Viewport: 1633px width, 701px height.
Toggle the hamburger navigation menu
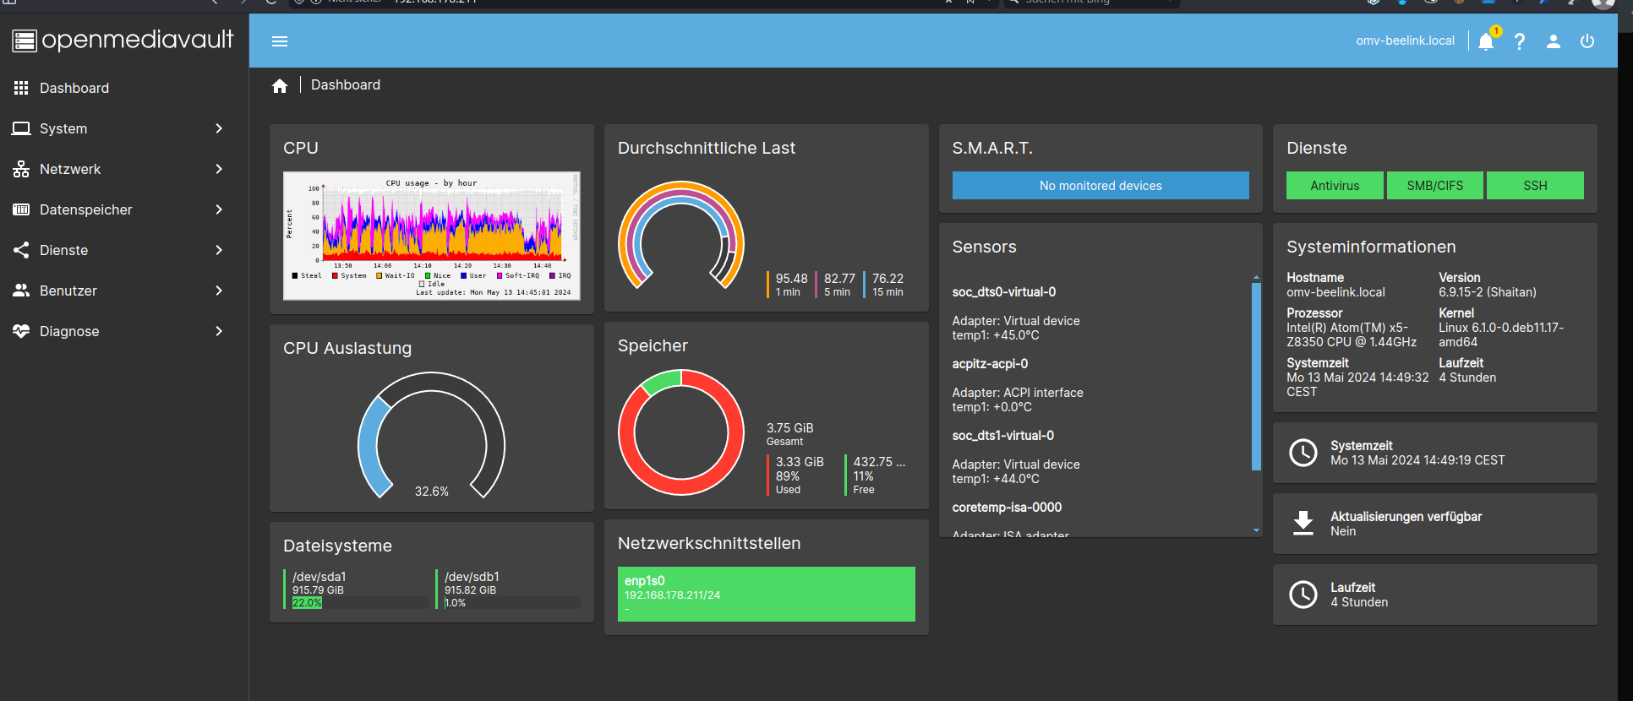point(280,41)
